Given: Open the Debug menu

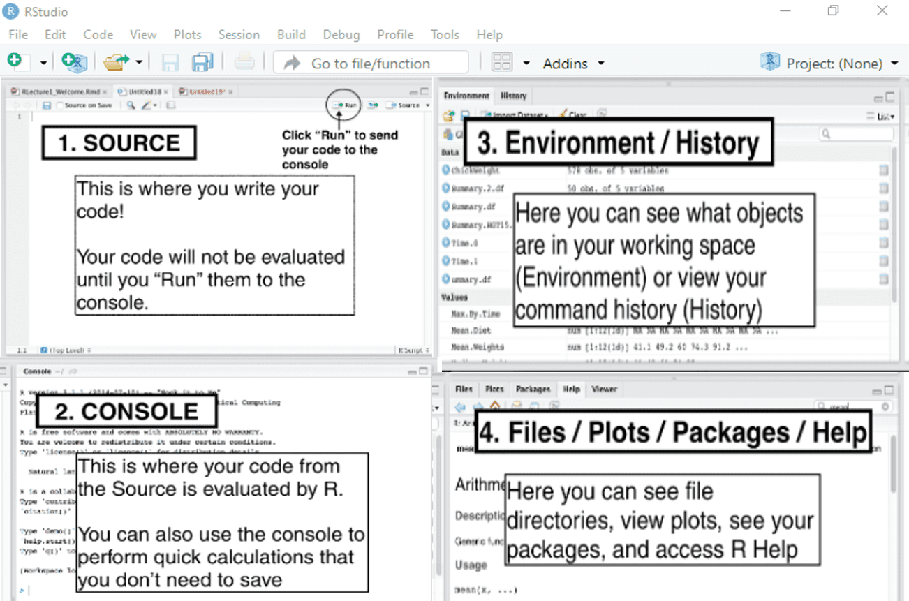Looking at the screenshot, I should point(341,34).
